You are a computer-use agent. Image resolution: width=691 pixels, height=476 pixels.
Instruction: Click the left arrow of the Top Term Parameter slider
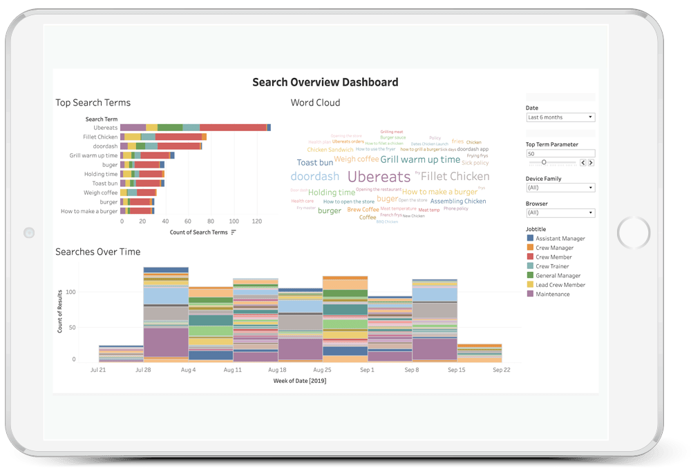point(583,163)
